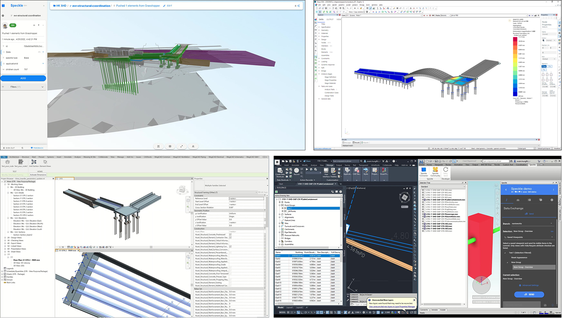563x319 pixels.
Task: Click the search keyword field in Civil 3D
Action: (x=346, y=162)
